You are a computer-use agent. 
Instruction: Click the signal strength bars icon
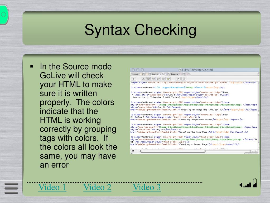245,185
